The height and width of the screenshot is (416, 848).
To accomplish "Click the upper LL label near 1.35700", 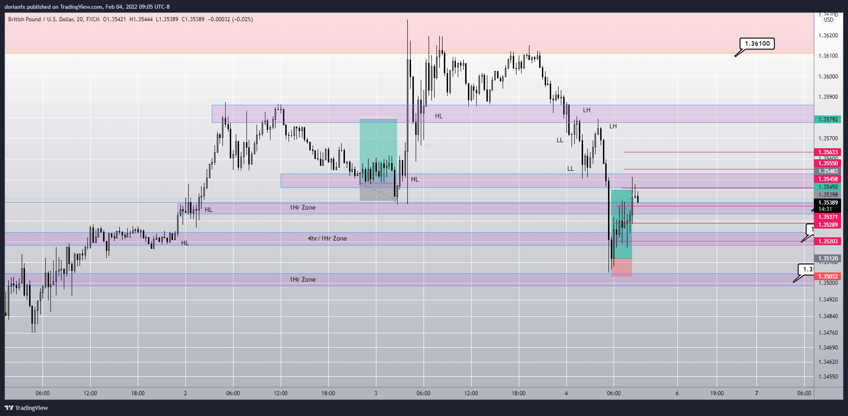I will coord(560,140).
